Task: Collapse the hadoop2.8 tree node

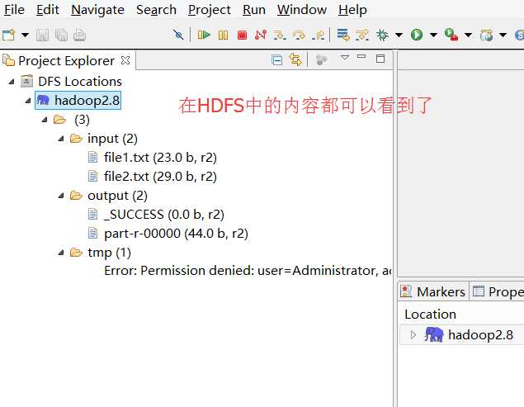Action: pos(28,101)
